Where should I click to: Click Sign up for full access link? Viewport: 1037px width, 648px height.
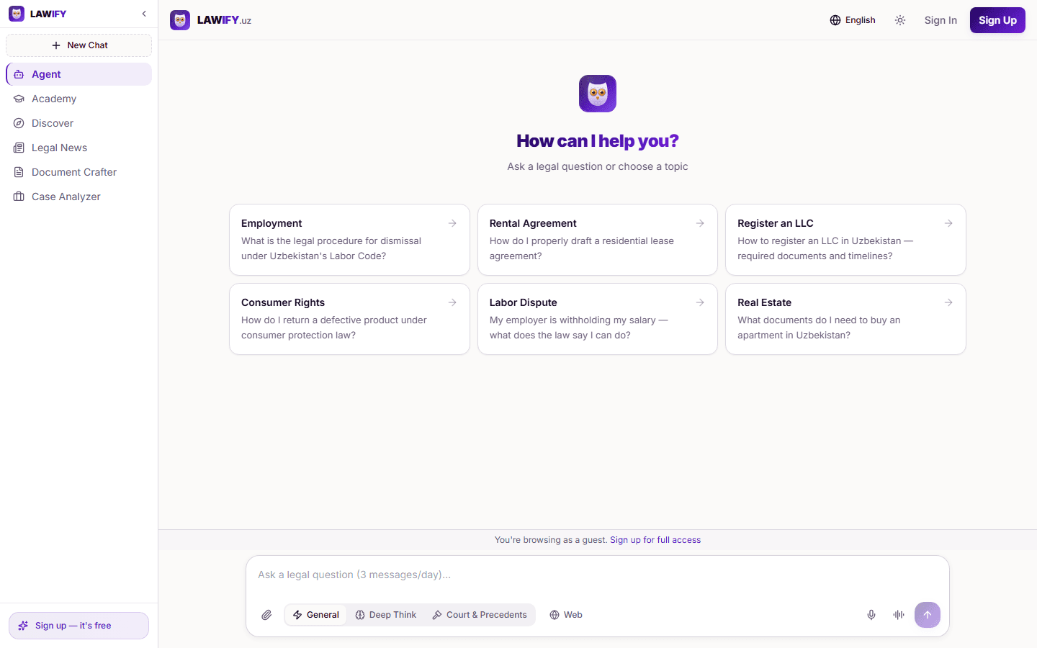pyautogui.click(x=655, y=540)
